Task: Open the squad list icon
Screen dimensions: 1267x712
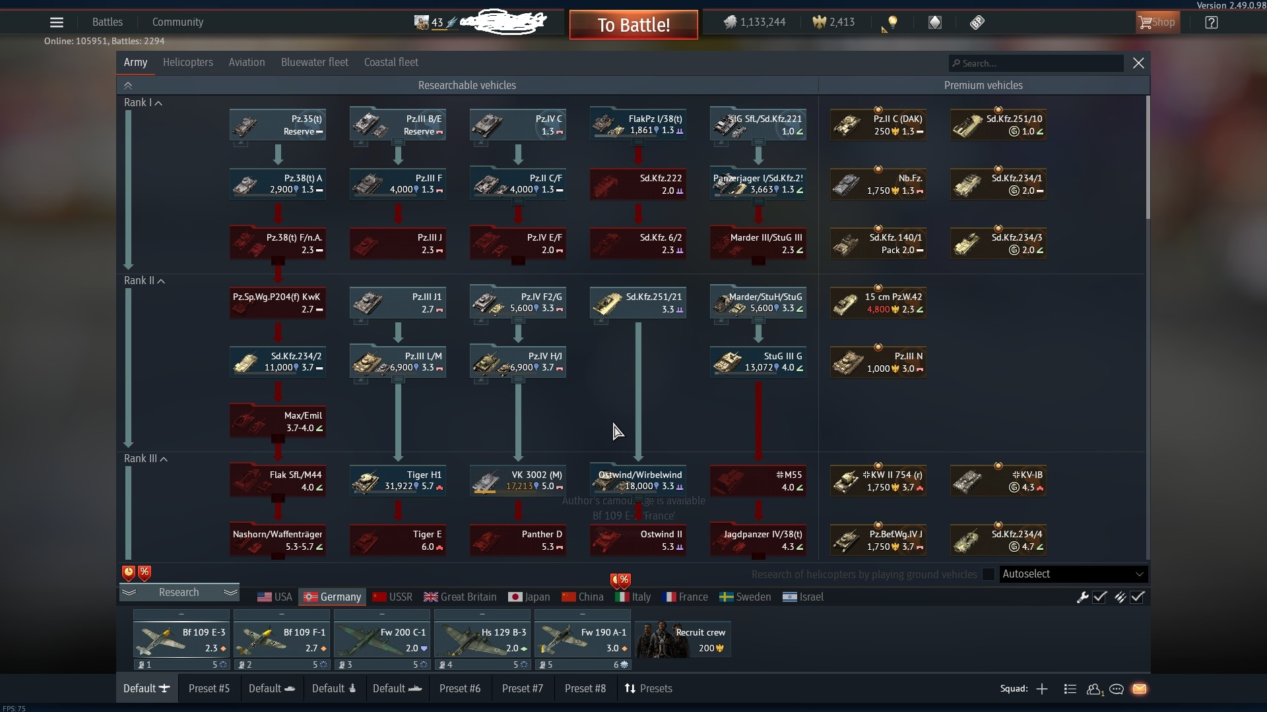Action: pos(1070,689)
